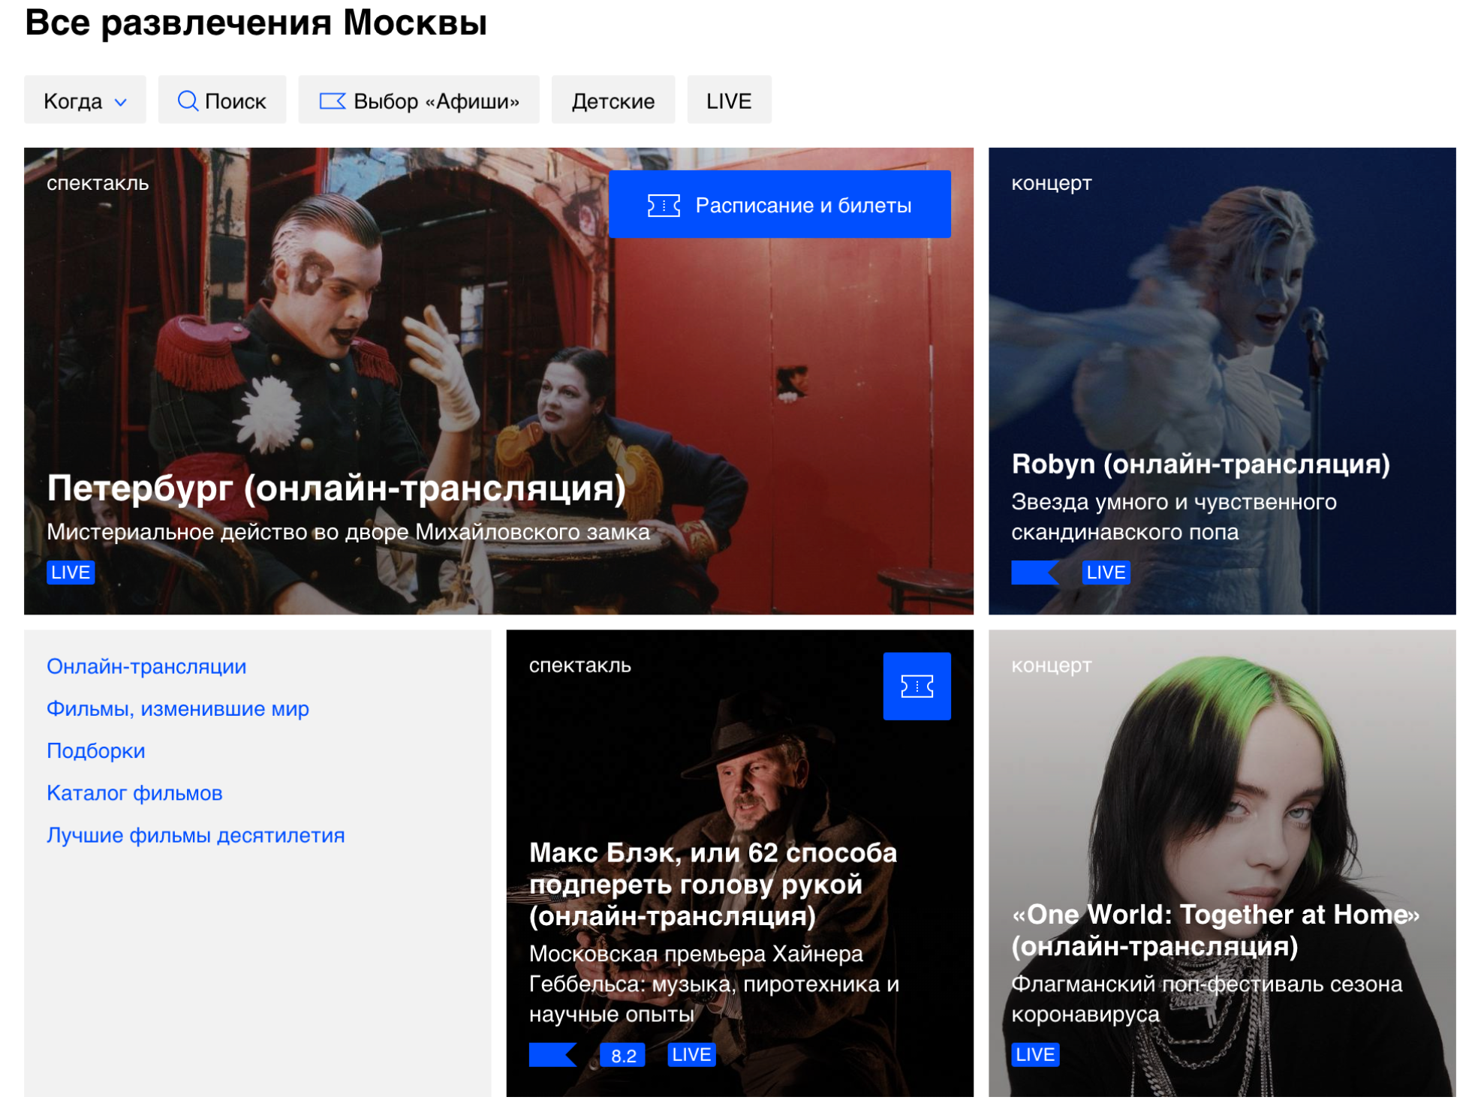This screenshot has height=1103, width=1475.
Task: Click спектакль label on Петербург card
Action: (x=98, y=183)
